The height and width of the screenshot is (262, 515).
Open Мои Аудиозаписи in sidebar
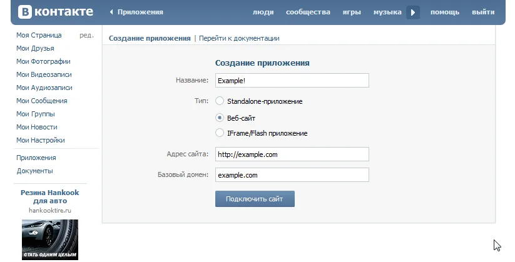[44, 88]
